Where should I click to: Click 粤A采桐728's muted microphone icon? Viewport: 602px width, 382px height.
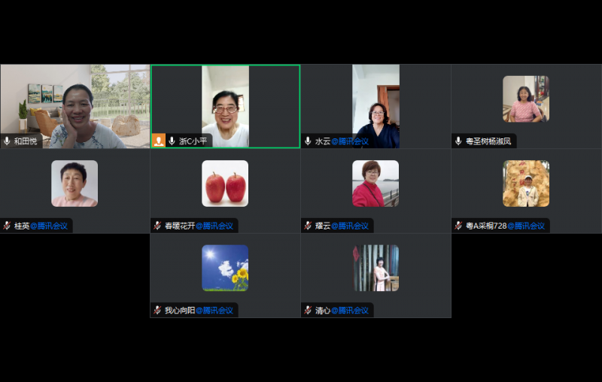click(x=458, y=226)
